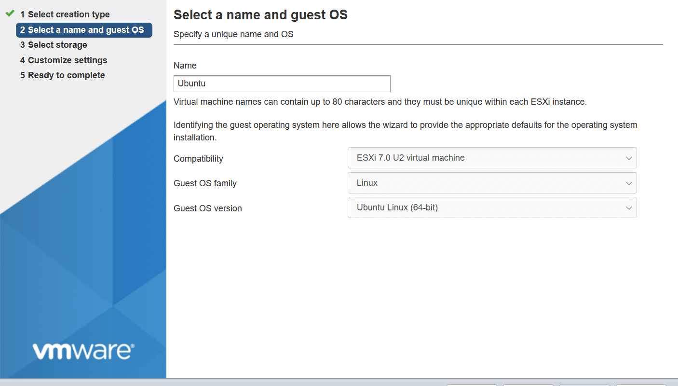Click the subtitle 'Specify a unique name and OS'
The height and width of the screenshot is (386, 678).
(x=233, y=34)
